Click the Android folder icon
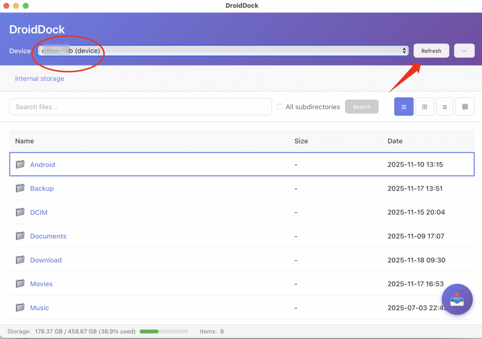 (20, 164)
